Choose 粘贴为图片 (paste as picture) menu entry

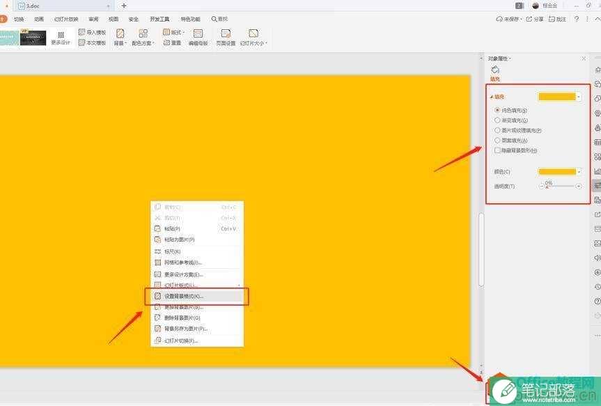197,240
